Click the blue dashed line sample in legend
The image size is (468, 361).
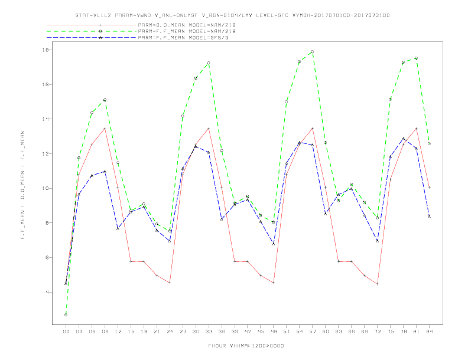(92, 38)
